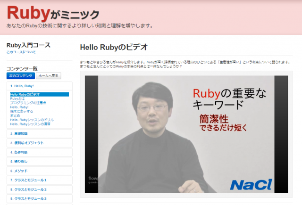Click the 'Hello Rubyのビデオ' page heading
Screen dimensions: 302x205
114,47
